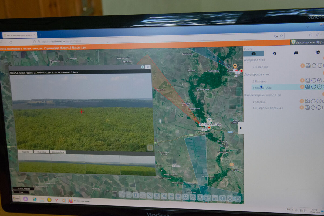Click the exclamation alert toolbar icon
This screenshot has width=324, height=216.
point(222,198)
